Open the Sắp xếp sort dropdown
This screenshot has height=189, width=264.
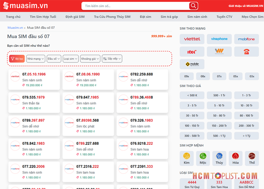(x=112, y=59)
